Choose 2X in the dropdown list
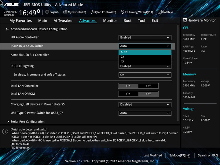Image resolution: width=220 pixels, height=165 pixels. tap(145, 57)
